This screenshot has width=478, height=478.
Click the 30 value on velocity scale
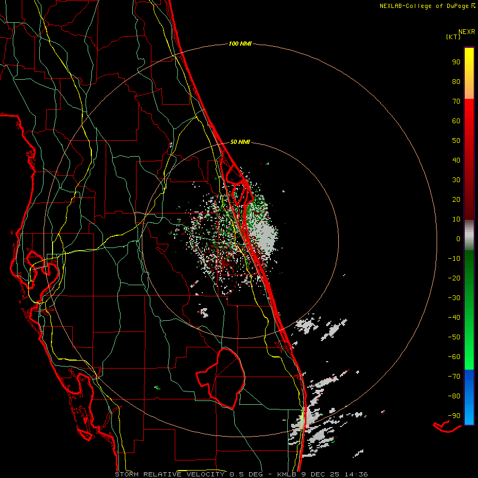click(x=456, y=180)
